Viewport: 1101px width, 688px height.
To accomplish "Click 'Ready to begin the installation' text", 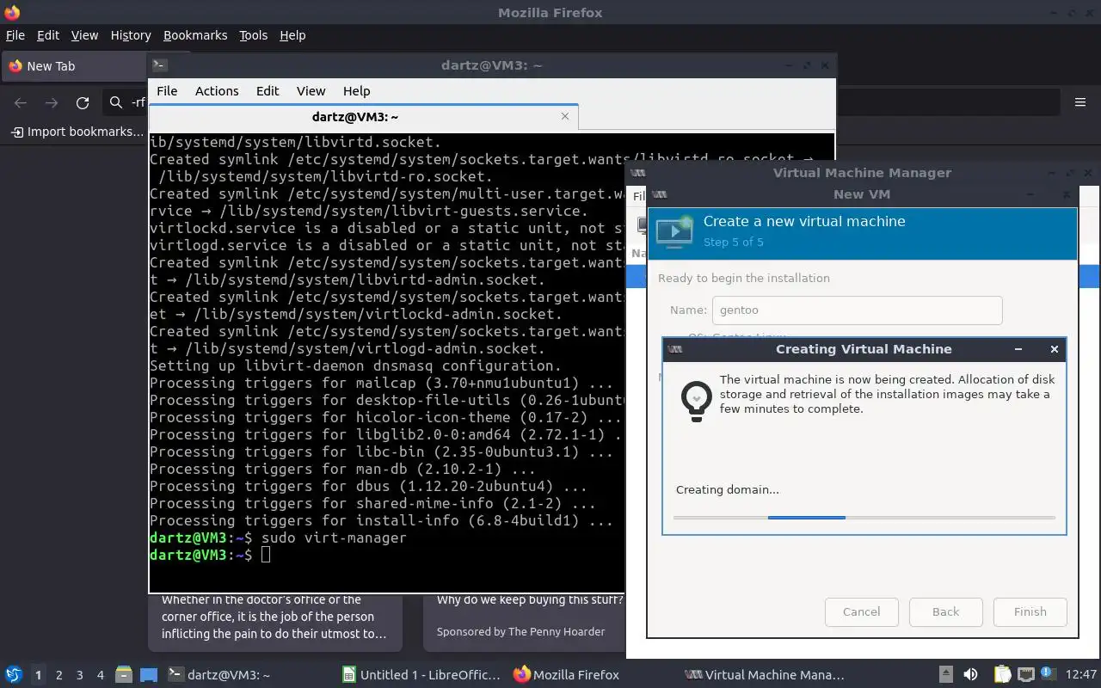I will click(x=744, y=278).
